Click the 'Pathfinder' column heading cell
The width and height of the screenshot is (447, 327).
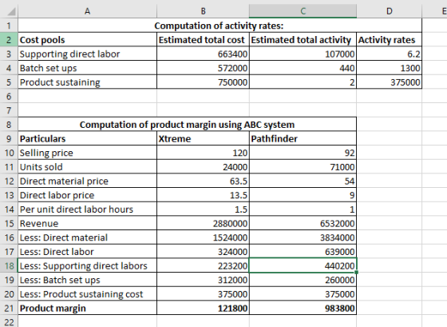303,139
